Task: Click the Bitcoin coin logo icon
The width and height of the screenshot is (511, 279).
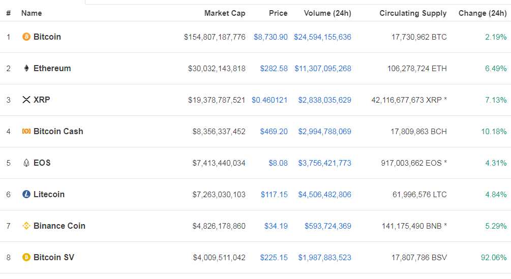Action: (x=26, y=37)
